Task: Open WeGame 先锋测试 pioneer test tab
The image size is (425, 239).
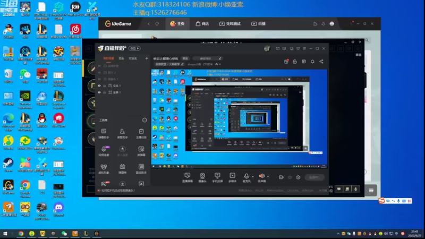Action: [230, 23]
